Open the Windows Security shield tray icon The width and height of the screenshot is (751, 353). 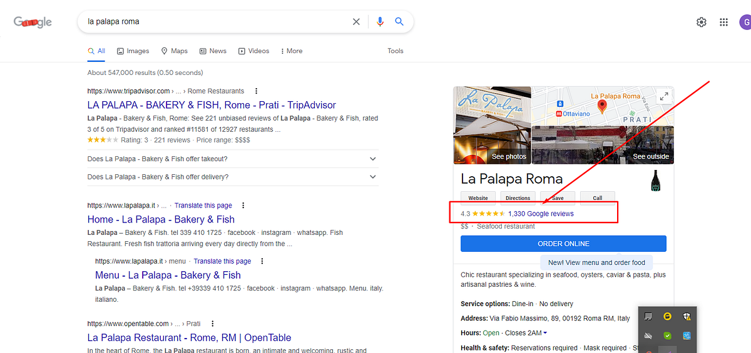[687, 317]
